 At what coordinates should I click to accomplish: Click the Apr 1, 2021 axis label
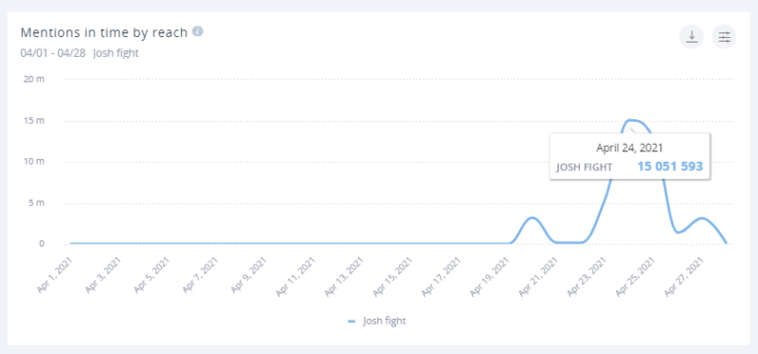pyautogui.click(x=57, y=275)
